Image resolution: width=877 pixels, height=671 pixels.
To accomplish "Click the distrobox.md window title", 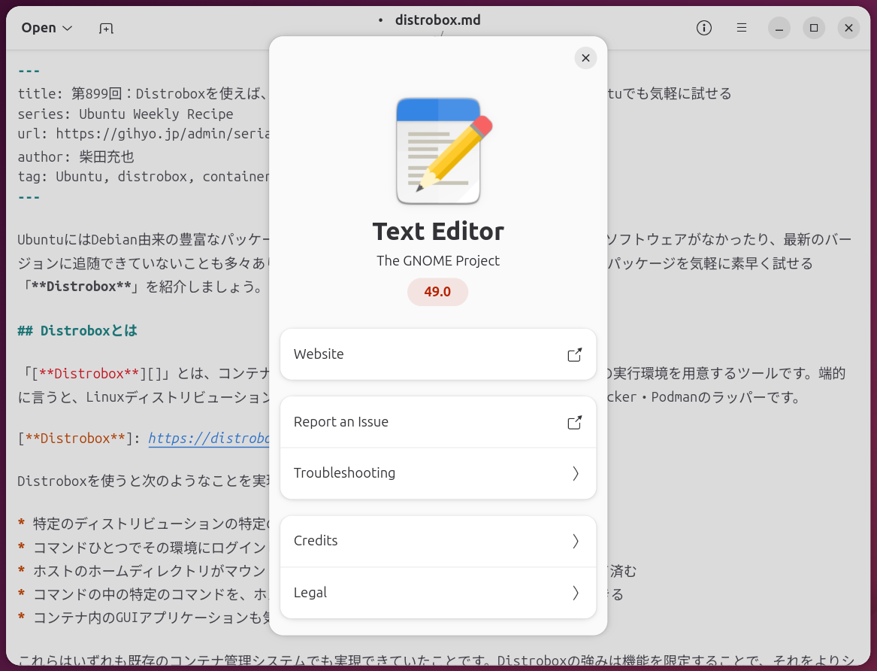I will 437,20.
